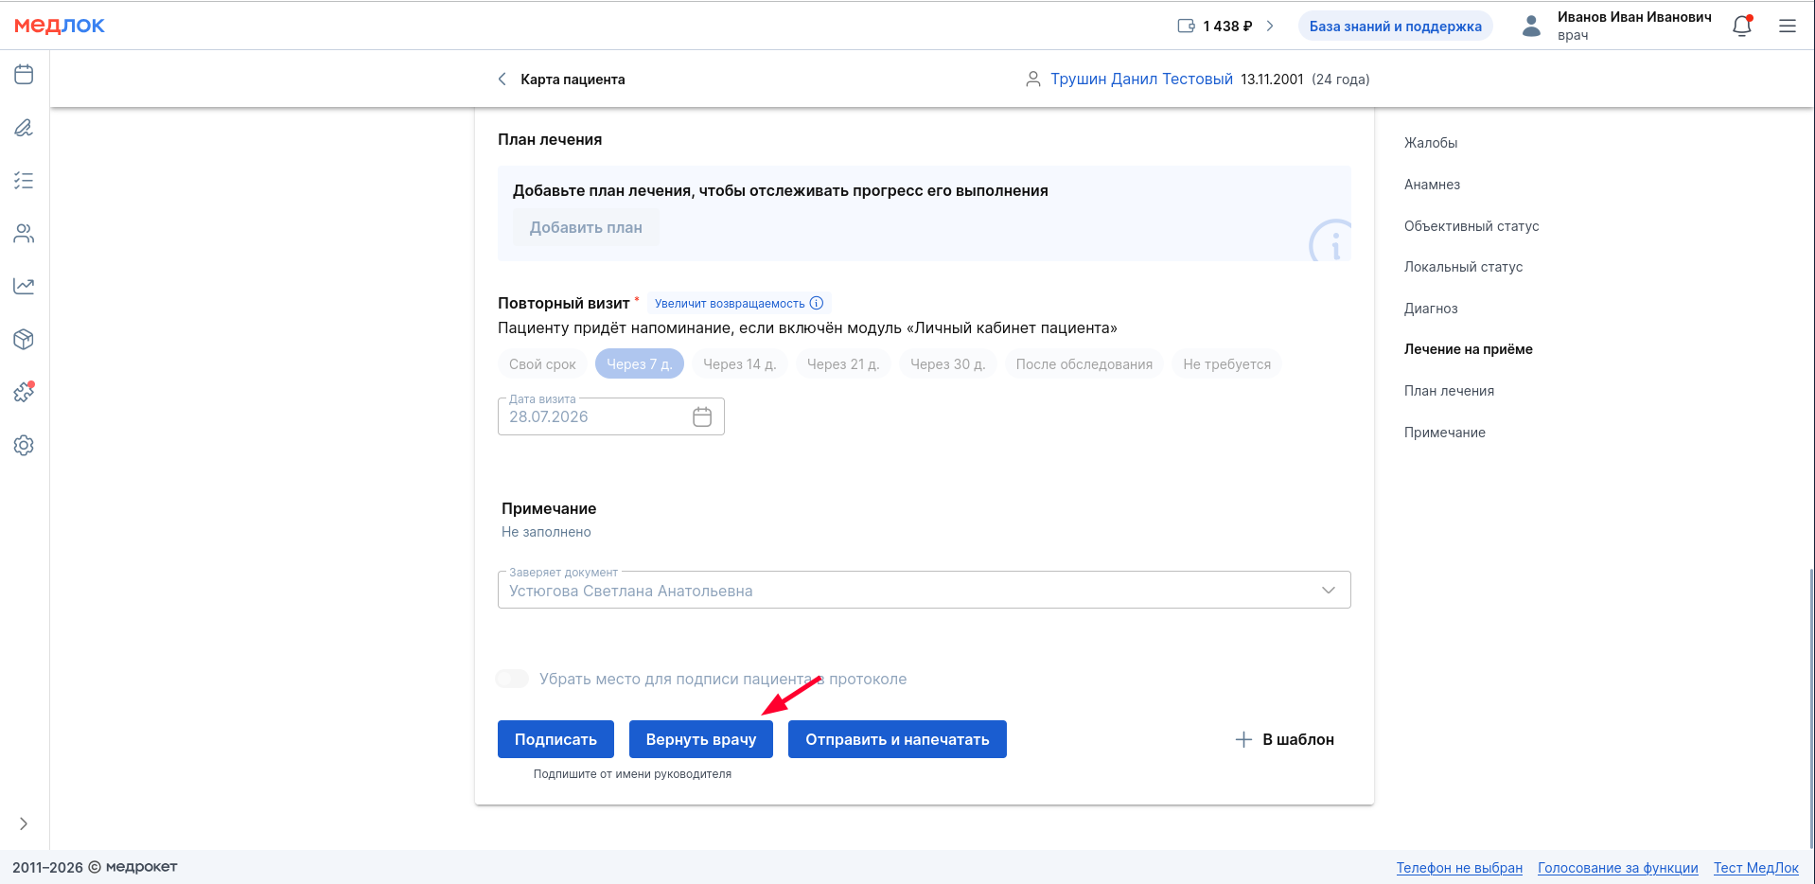
Task: Open the patients (people) icon in sidebar
Action: [24, 234]
